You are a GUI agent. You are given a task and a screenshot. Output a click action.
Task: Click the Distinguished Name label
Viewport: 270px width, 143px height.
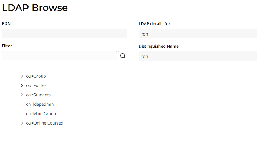[x=159, y=46]
